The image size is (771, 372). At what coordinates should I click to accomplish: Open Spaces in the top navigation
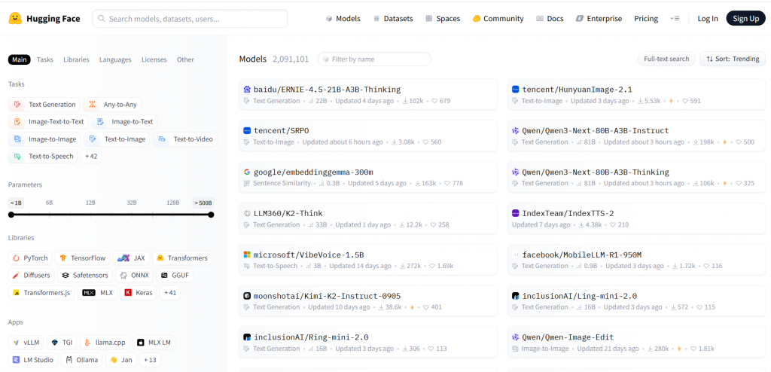coord(443,19)
